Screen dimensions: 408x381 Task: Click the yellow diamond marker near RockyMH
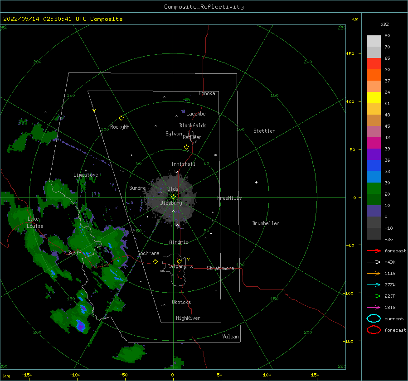pyautogui.click(x=121, y=118)
